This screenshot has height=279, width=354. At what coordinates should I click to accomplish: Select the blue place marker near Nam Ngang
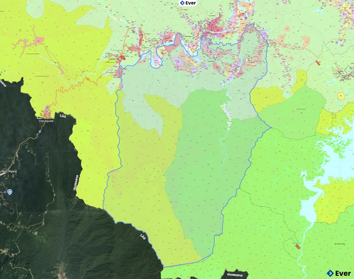click(10, 192)
